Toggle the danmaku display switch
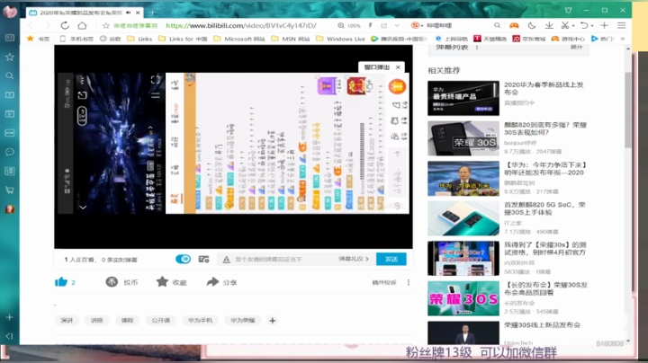The height and width of the screenshot is (363, 648). click(183, 259)
